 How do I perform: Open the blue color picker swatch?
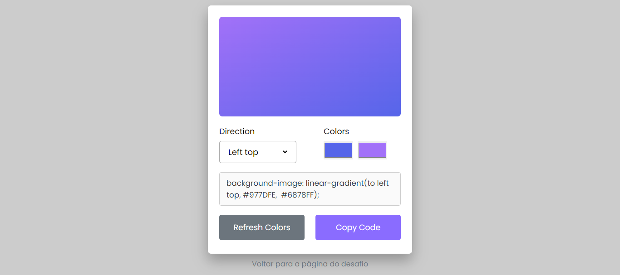point(338,150)
